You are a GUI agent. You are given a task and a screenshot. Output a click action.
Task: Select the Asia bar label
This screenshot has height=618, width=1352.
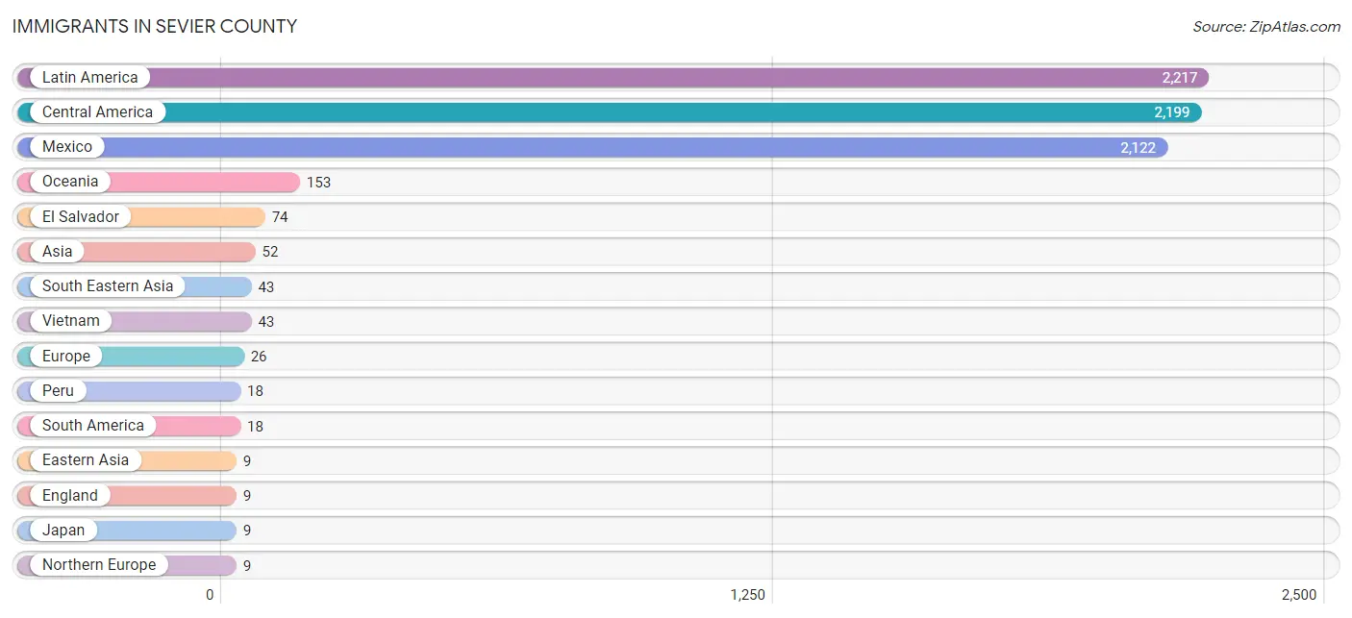[x=58, y=251]
